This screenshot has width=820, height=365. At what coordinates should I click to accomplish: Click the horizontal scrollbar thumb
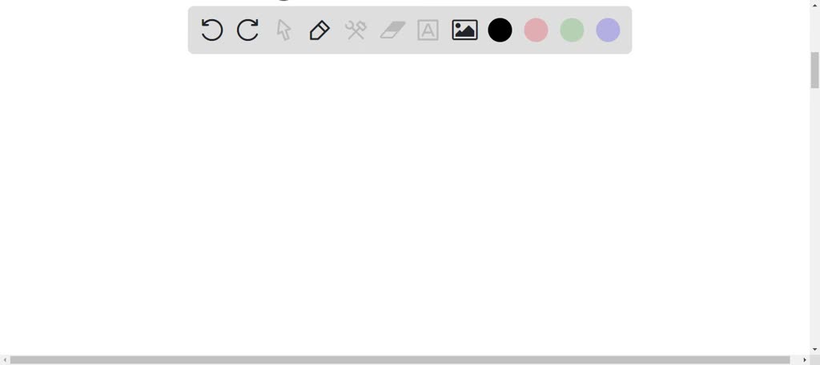pos(400,359)
